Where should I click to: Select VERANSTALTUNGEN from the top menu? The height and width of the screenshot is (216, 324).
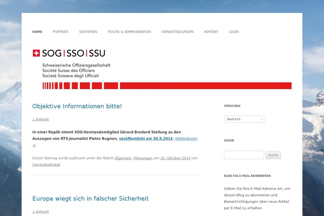pos(178,32)
